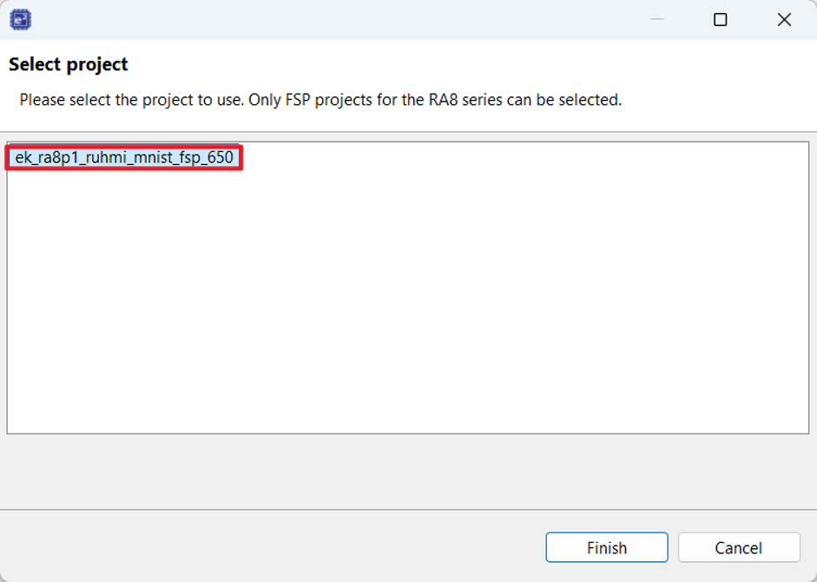Click the gray area left of Finish
The width and height of the screenshot is (817, 582).
click(x=271, y=546)
